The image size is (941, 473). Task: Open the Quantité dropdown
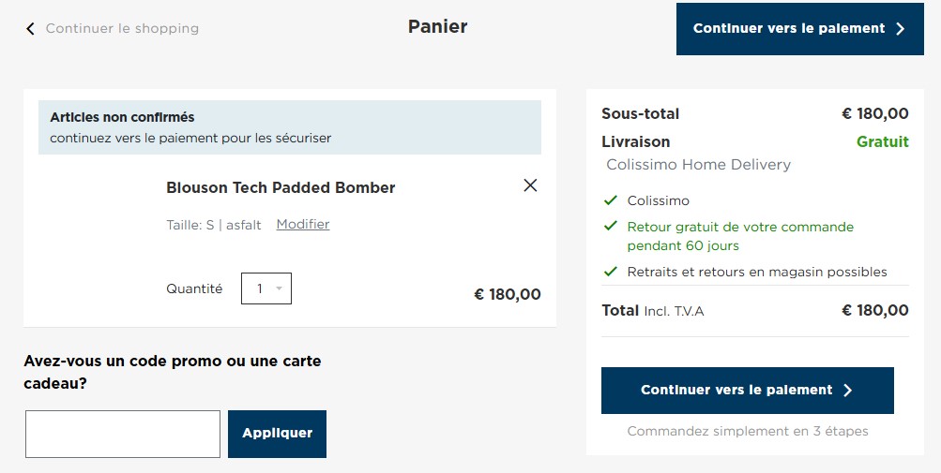266,288
